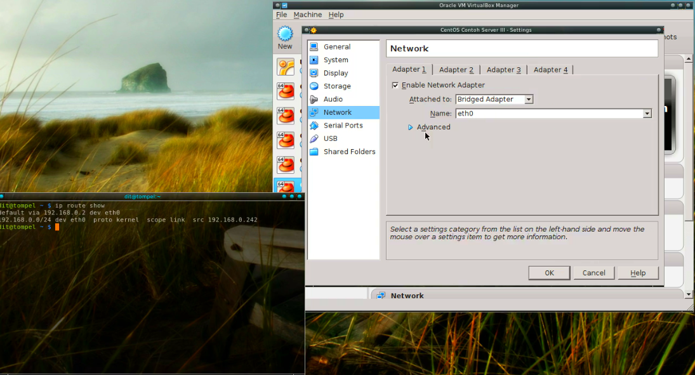This screenshot has width=695, height=375.
Task: Toggle Enable Network Adapter checkbox
Action: click(395, 85)
